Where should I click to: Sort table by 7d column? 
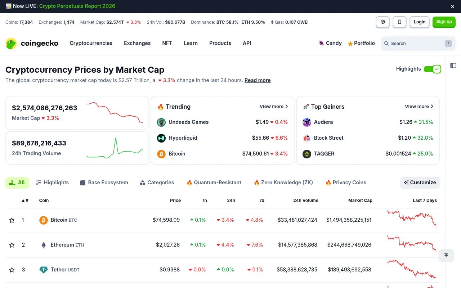262,201
